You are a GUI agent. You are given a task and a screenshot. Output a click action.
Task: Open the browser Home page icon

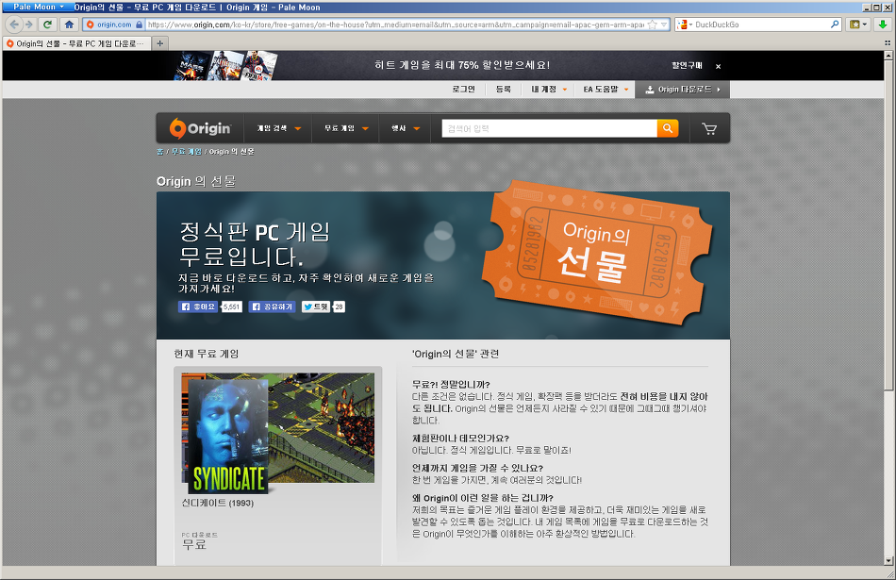point(69,25)
